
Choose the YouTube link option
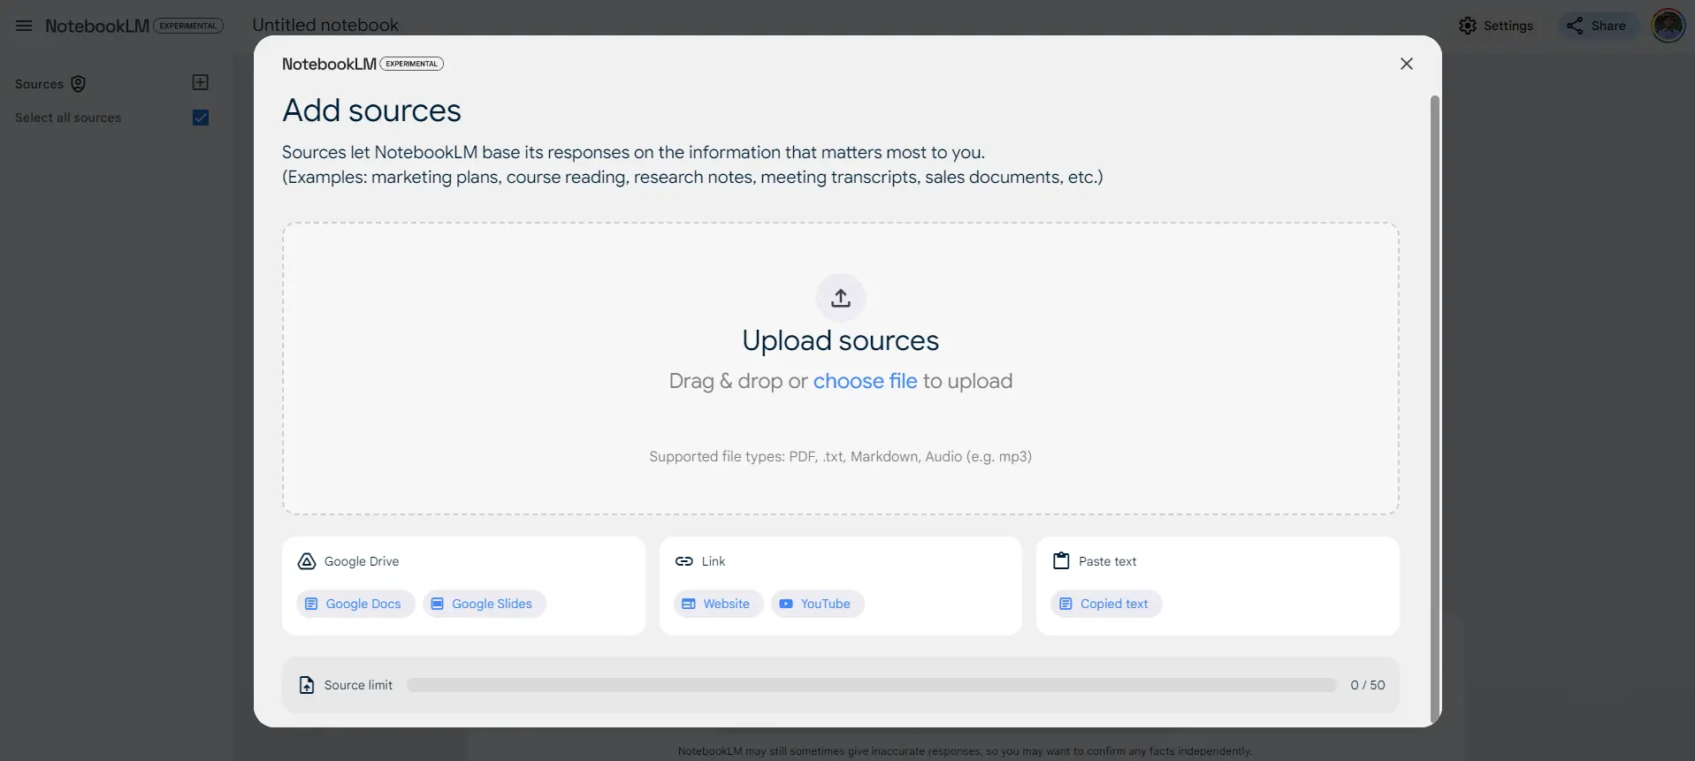pos(818,604)
